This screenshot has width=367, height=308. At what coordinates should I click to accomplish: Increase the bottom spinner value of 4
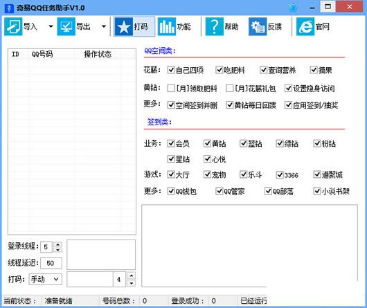[132, 275]
